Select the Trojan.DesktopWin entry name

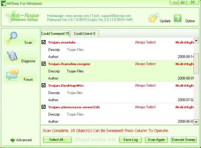coord(66,86)
